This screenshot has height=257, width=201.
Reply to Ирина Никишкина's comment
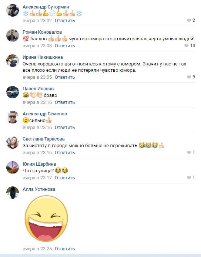tap(65, 77)
